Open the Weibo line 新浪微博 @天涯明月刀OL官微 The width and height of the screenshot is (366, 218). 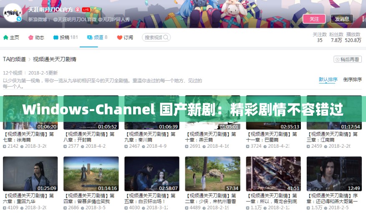pyautogui.click(x=79, y=20)
